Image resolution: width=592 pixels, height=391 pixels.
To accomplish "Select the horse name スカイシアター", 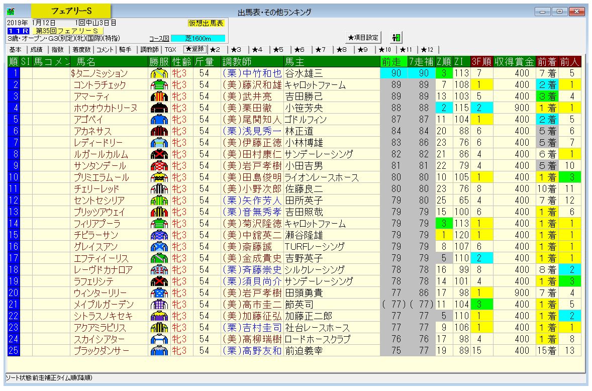I will pos(99,339).
